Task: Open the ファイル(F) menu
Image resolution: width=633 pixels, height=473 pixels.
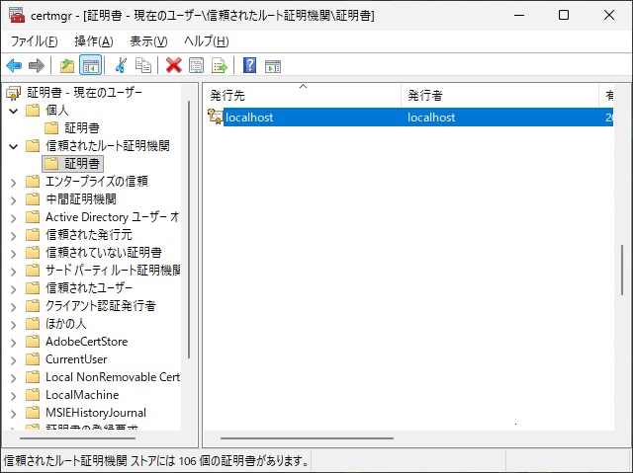Action: (34, 41)
